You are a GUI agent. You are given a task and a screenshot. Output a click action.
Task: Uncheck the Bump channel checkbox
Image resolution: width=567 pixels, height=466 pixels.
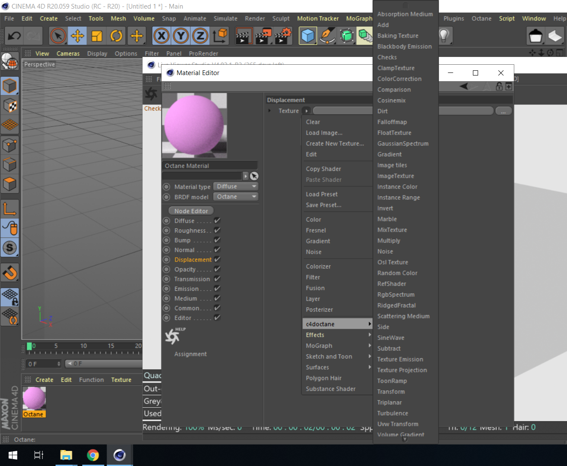pyautogui.click(x=217, y=239)
